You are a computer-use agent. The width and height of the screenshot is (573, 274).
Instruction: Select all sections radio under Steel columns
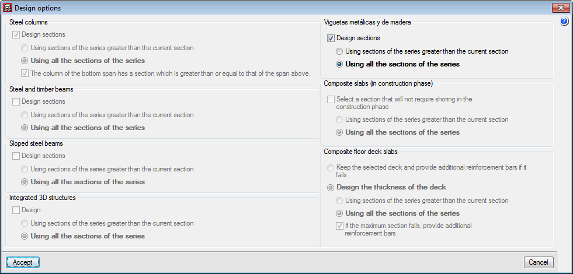coord(25,61)
